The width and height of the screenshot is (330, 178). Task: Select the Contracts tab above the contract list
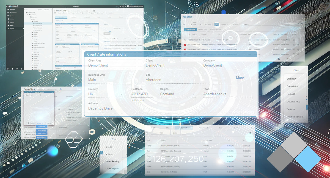(x=184, y=128)
